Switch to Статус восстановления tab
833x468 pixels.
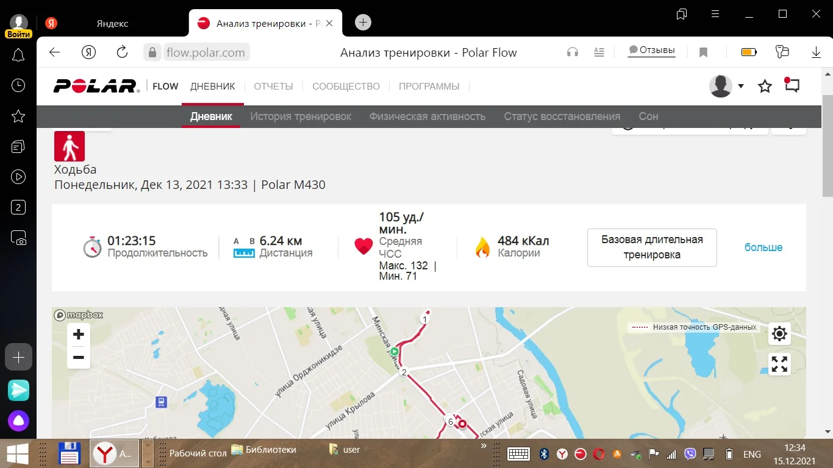tap(562, 116)
